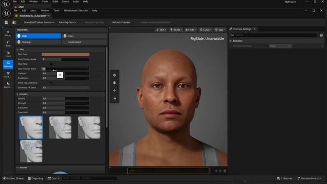Stop the preview animation
This screenshot has height=184, width=327.
click(225, 171)
